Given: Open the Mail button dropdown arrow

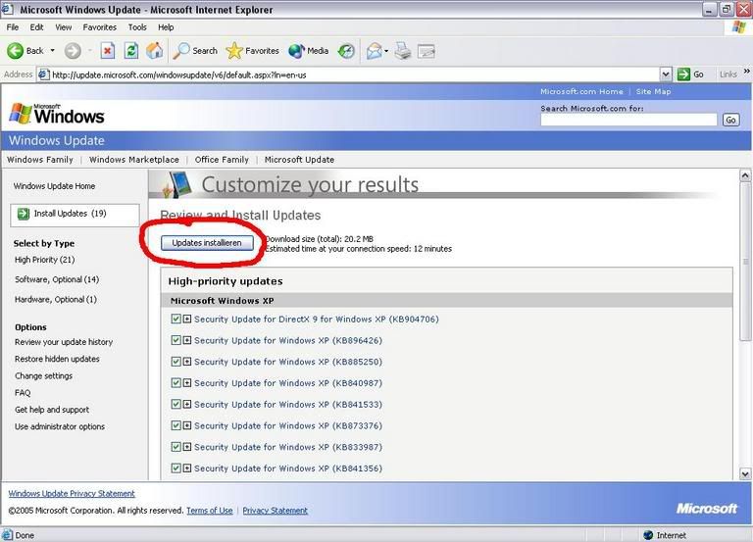Looking at the screenshot, I should coord(386,51).
